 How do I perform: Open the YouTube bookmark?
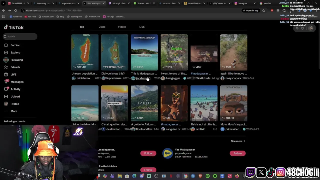point(30,17)
